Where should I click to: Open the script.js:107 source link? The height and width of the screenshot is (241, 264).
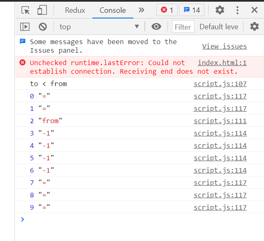tap(220, 84)
